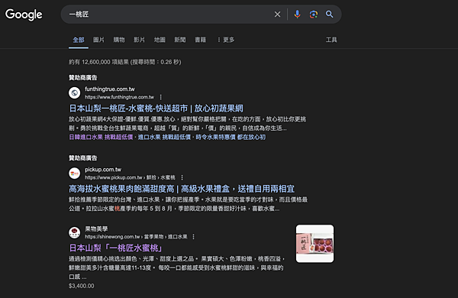Open Google Lens image search icon
The height and width of the screenshot is (298, 458).
[314, 15]
